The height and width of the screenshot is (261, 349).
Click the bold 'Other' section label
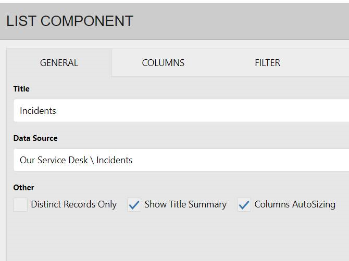23,188
